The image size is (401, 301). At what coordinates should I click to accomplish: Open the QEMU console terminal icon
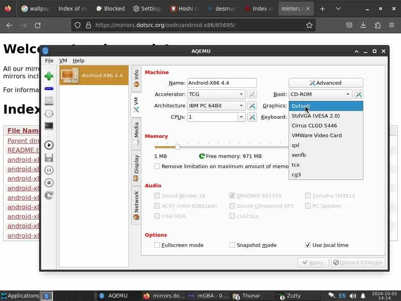pos(49,126)
